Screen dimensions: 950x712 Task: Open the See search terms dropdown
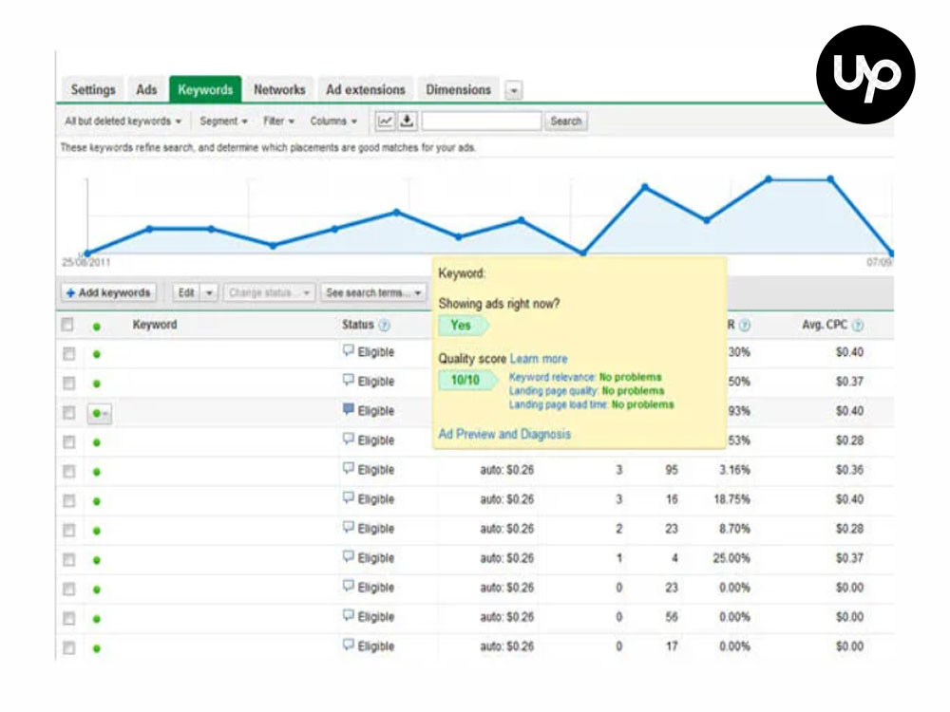pyautogui.click(x=373, y=293)
